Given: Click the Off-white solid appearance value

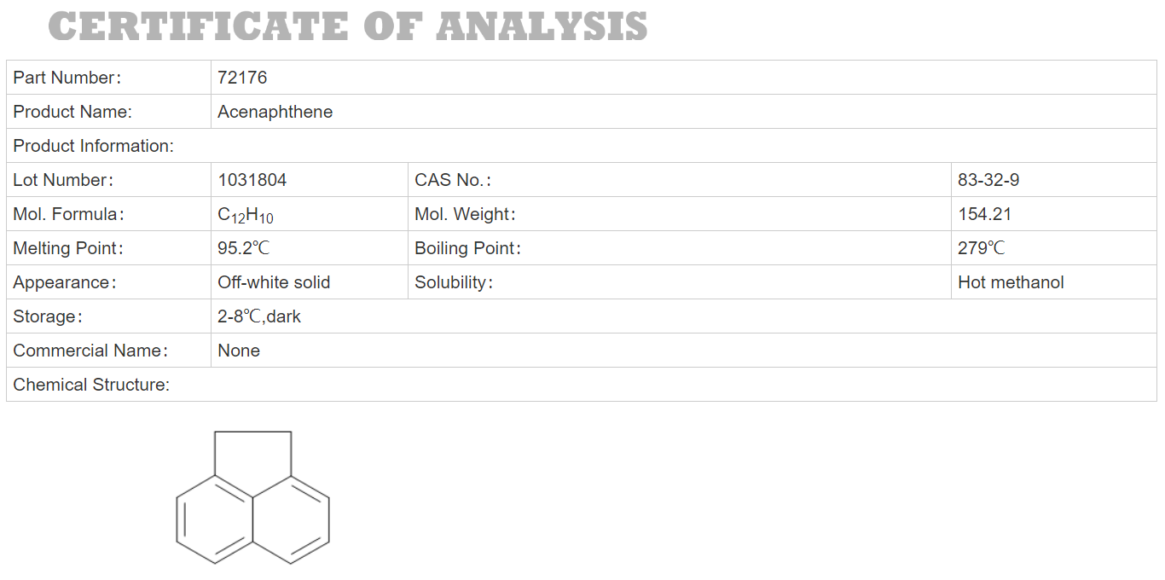Looking at the screenshot, I should click(274, 282).
